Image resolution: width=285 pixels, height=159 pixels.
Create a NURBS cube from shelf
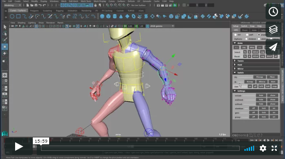pos(108,16)
